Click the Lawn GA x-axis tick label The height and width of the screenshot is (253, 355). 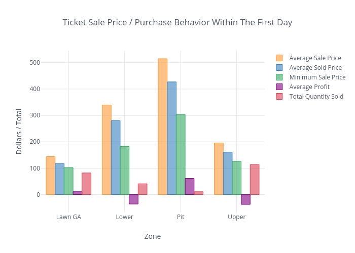coord(68,217)
